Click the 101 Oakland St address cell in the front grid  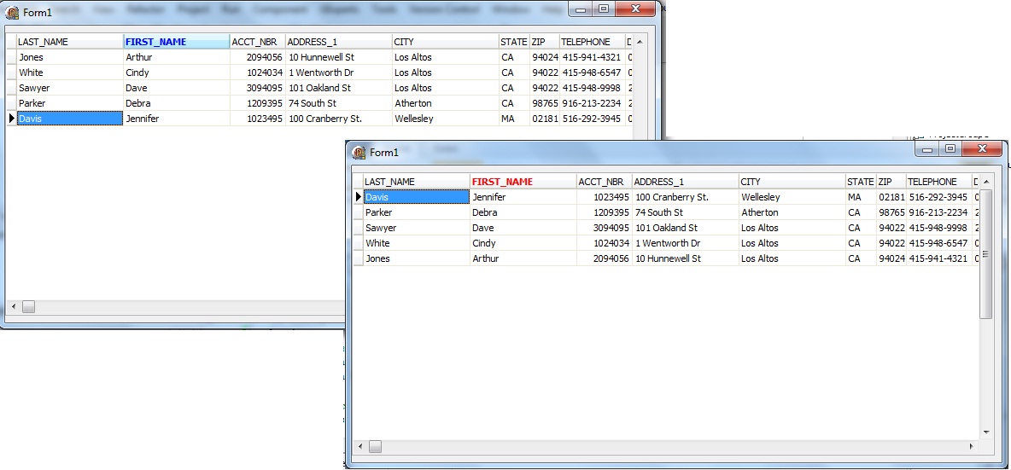tap(666, 228)
